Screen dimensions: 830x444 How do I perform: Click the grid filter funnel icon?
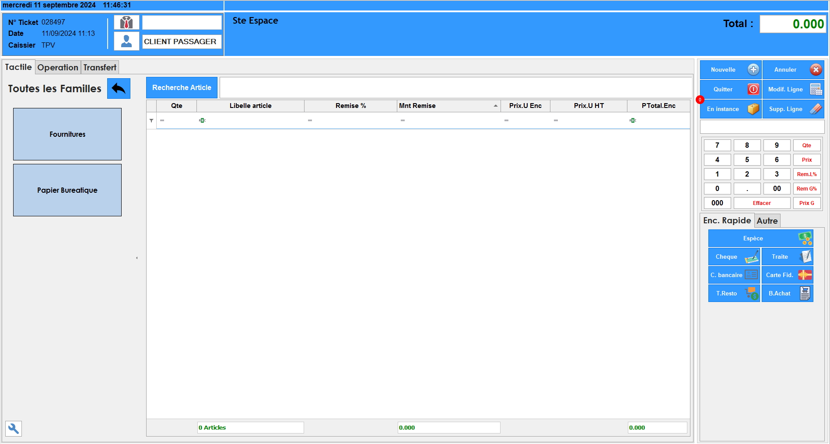pos(151,121)
